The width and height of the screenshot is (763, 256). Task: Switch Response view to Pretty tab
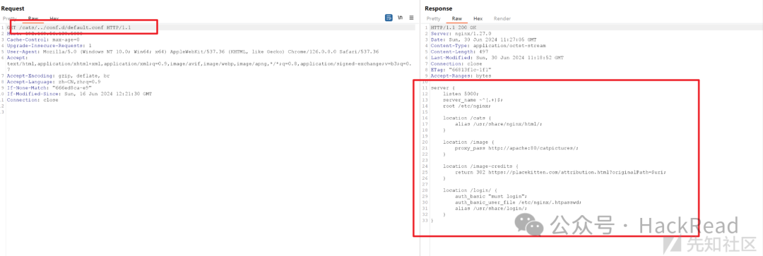[433, 18]
